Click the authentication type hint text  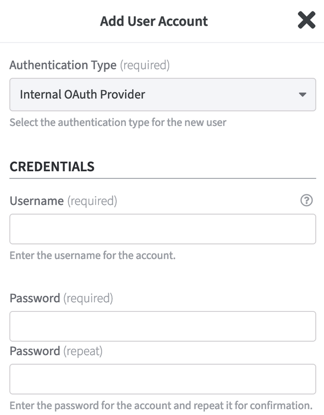pos(118,123)
